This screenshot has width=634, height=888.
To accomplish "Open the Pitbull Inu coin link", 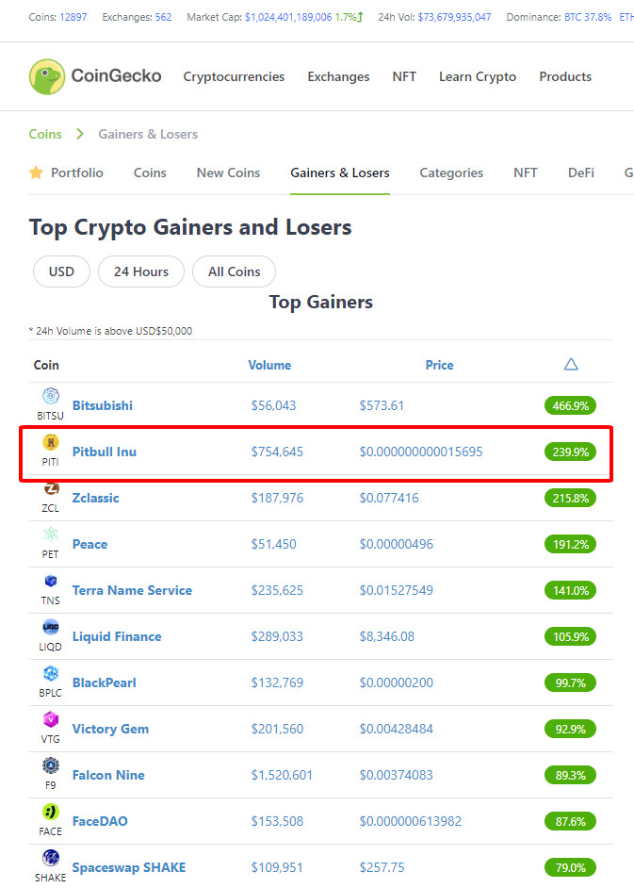I will coord(105,452).
